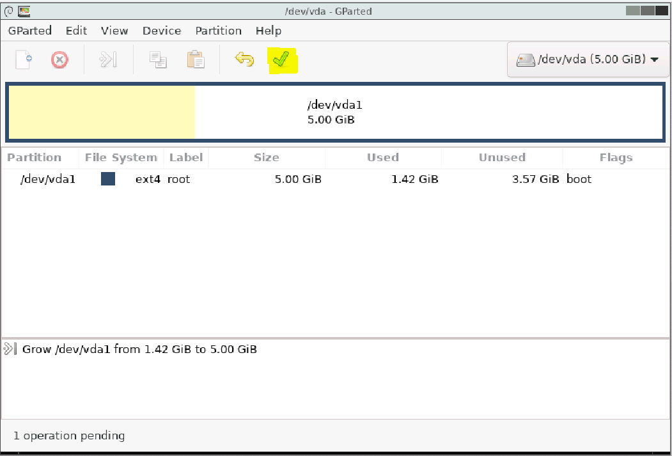
Task: Click the Resize/Move toolbar icon
Action: click(108, 59)
